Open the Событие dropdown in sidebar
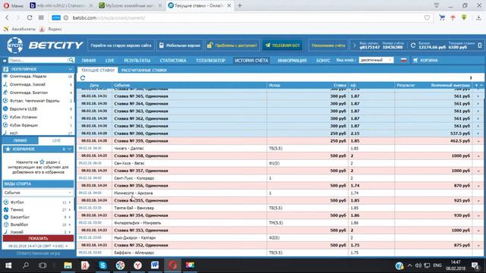The height and width of the screenshot is (273, 486). pos(38,193)
